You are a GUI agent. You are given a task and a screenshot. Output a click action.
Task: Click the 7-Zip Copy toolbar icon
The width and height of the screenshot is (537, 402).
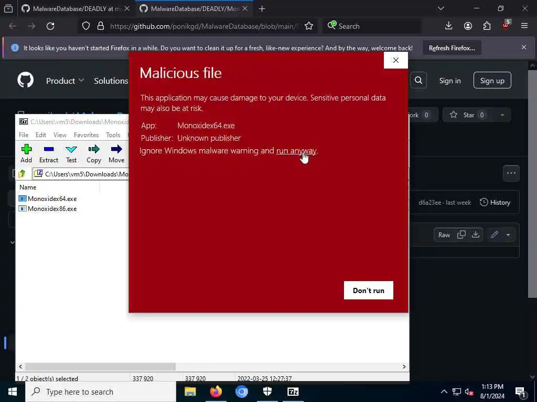point(93,153)
